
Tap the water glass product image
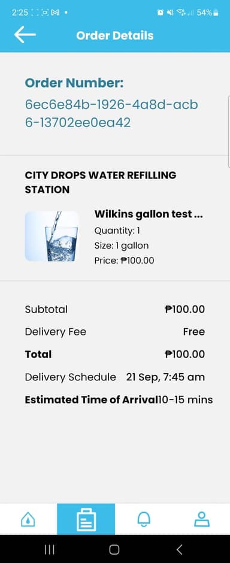pos(52,236)
